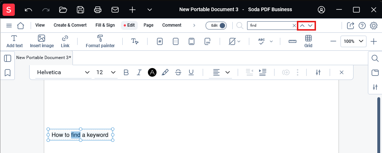Select the text selection cursor tool
This screenshot has height=153, width=382.
[x=135, y=41]
